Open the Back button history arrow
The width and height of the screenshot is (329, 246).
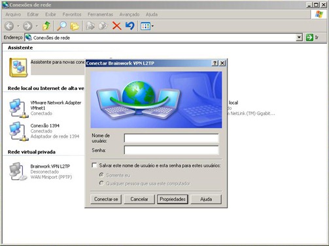click(x=18, y=26)
